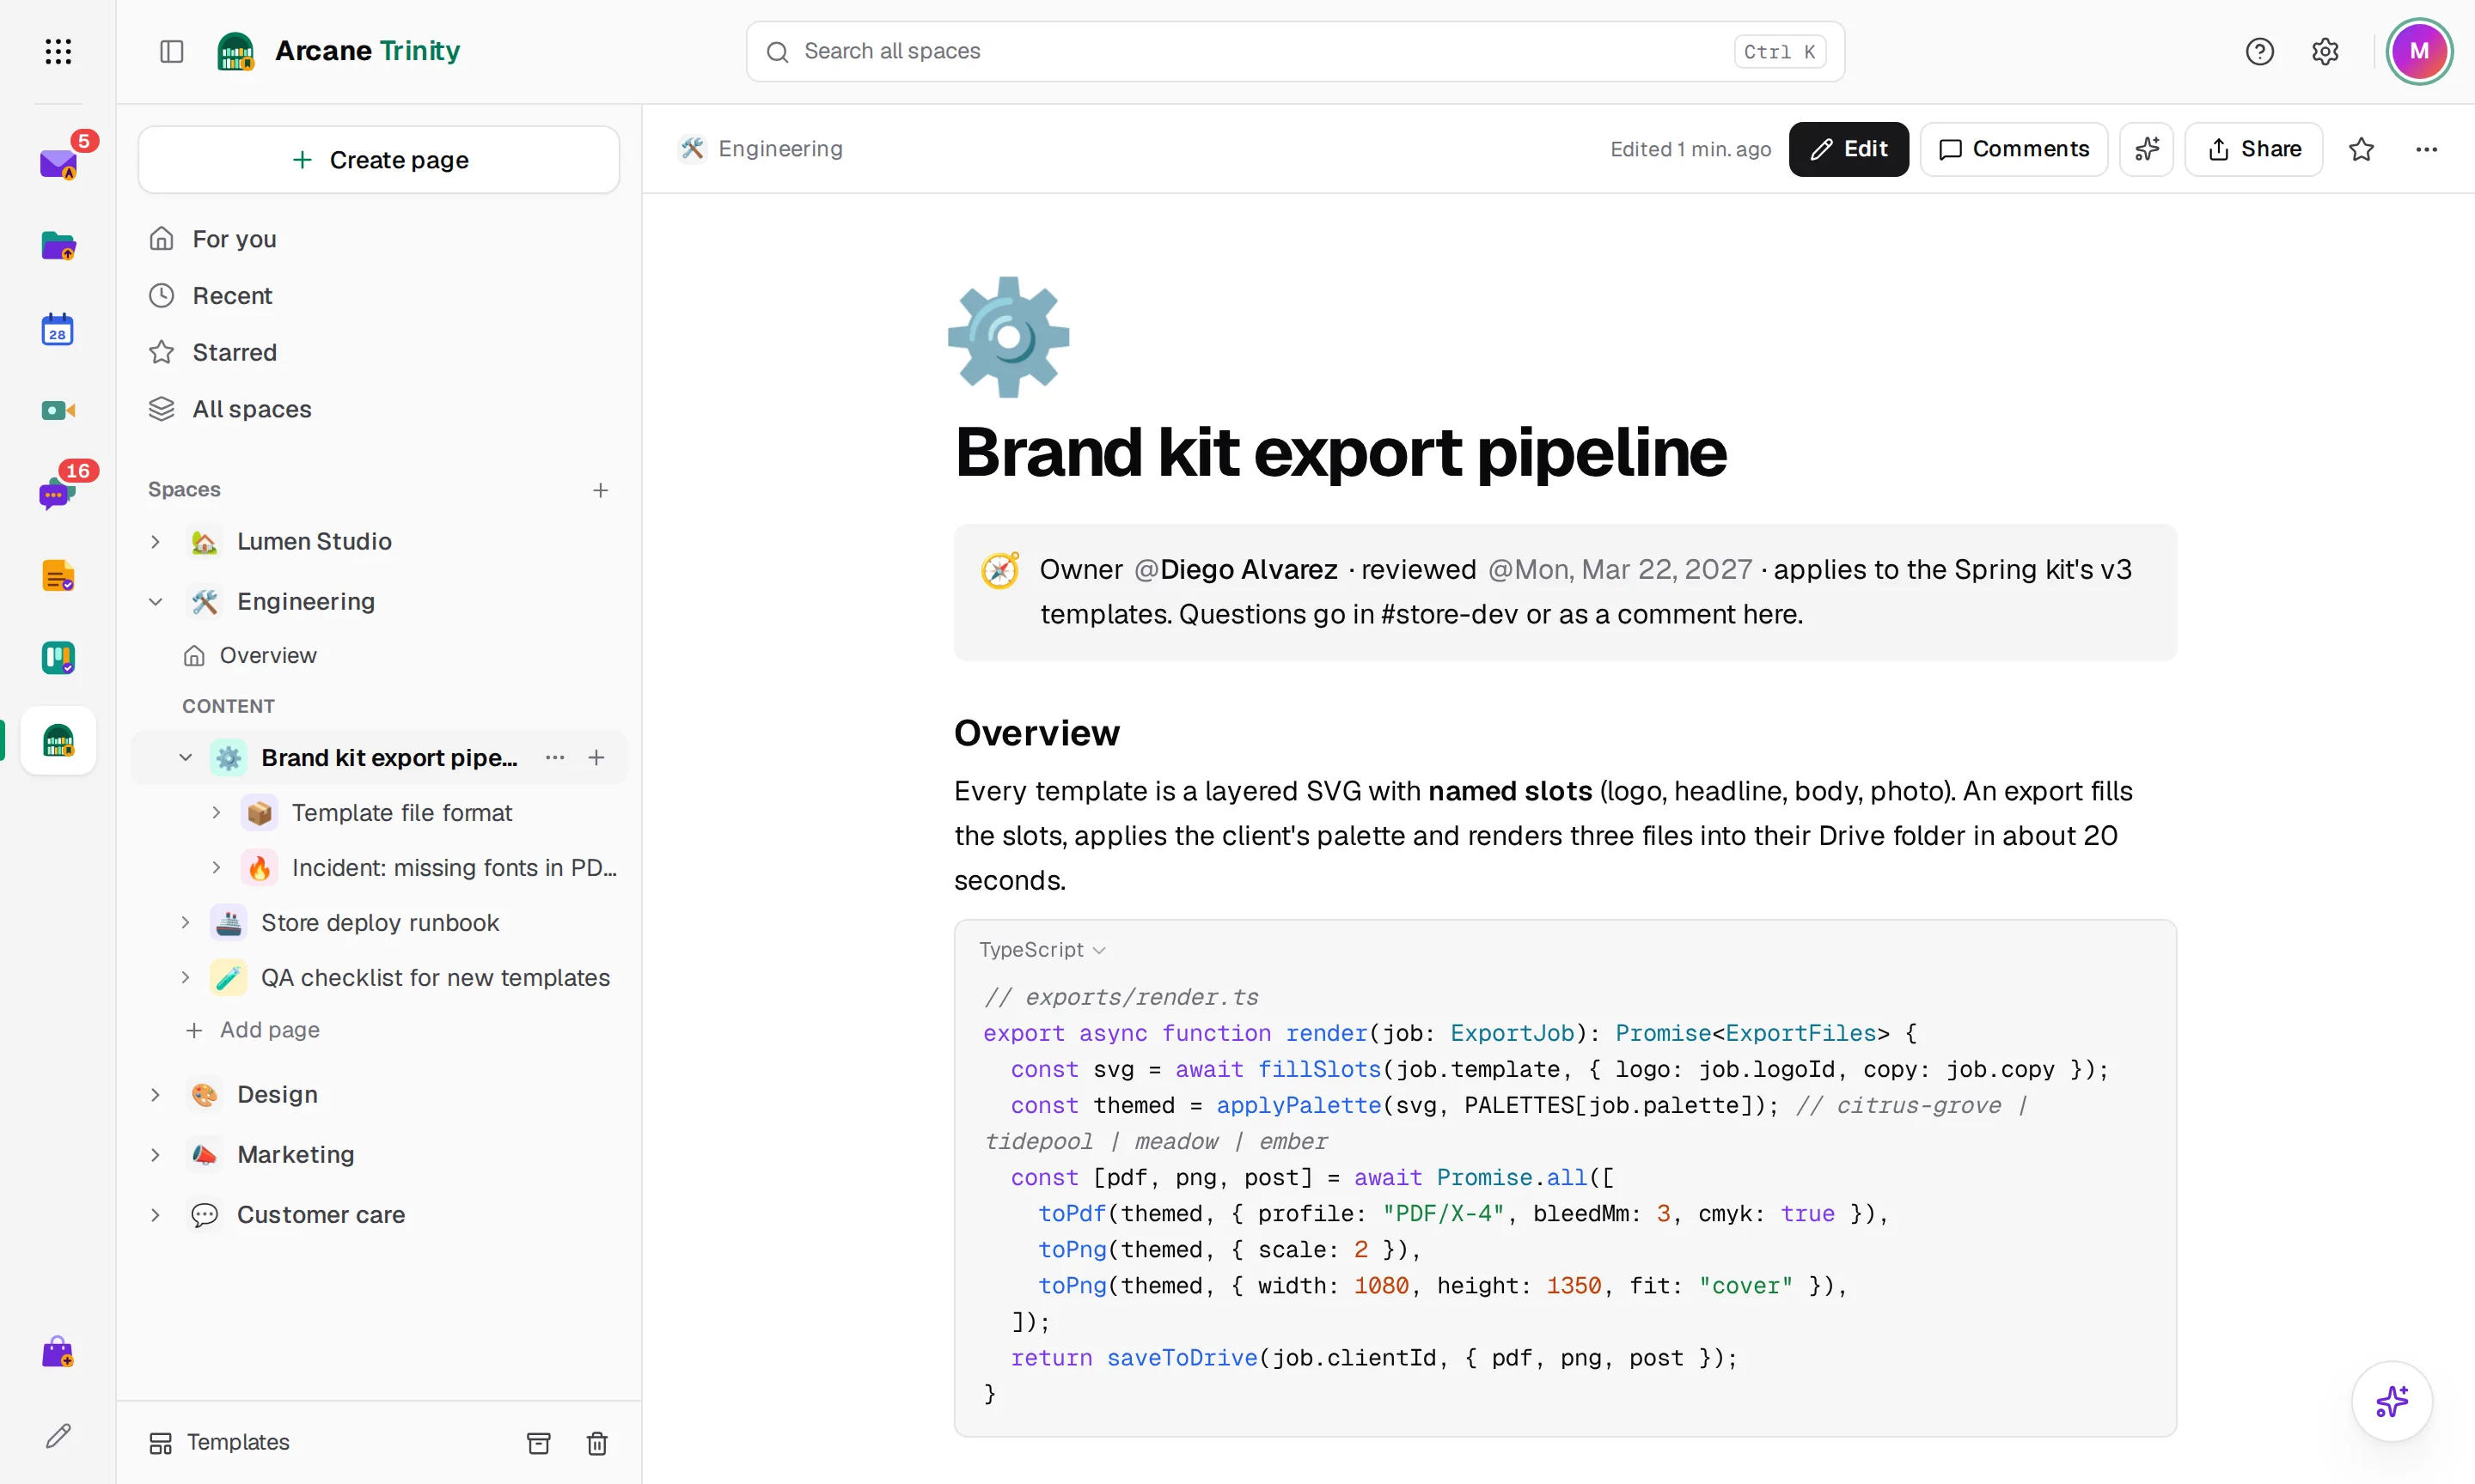Change the TypeScript code language dropdown
Viewport: 2475px width, 1484px height.
pyautogui.click(x=1042, y=949)
